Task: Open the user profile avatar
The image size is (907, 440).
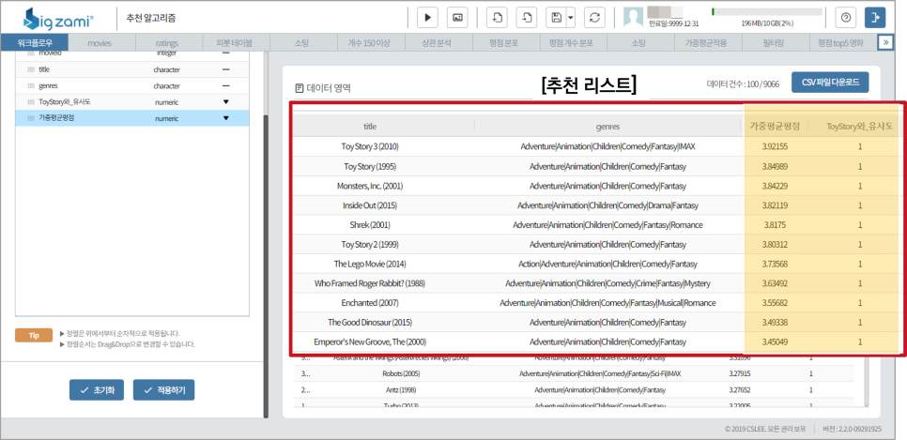Action: coord(633,18)
